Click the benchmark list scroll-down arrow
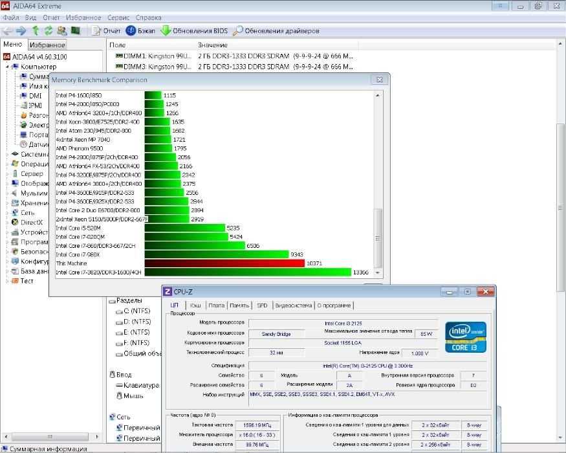This screenshot has height=453, width=566. (378, 272)
